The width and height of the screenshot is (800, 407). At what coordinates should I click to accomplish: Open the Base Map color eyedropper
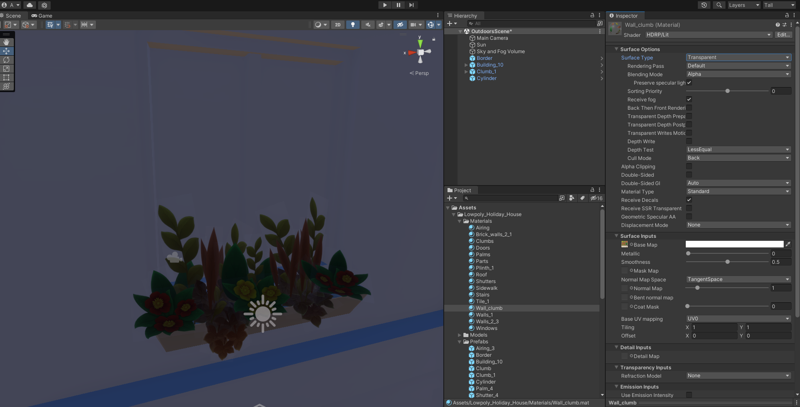tap(788, 244)
